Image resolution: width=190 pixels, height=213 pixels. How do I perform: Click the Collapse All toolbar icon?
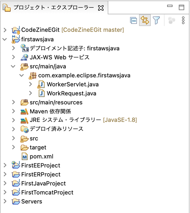click(x=133, y=21)
